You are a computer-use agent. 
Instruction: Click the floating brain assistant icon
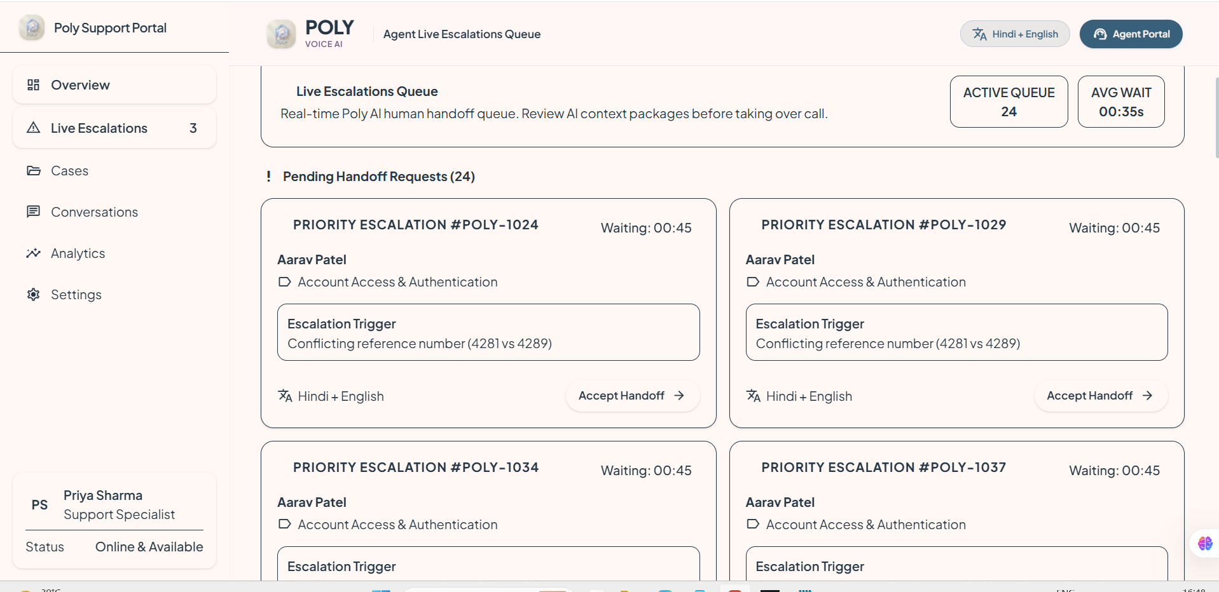1205,543
